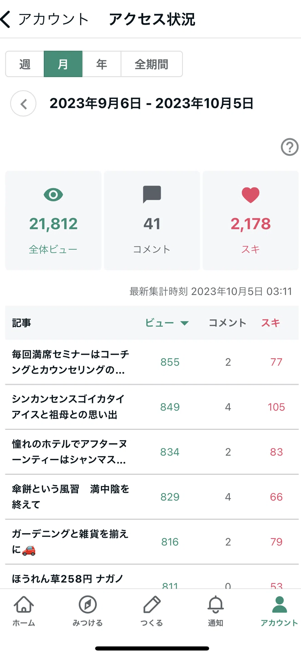Tap the スキ heart card
The image size is (301, 653).
(x=251, y=220)
